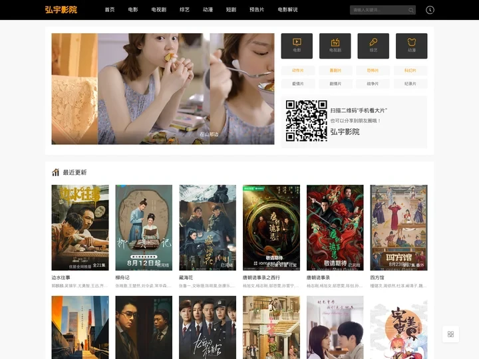The height and width of the screenshot is (359, 479).
Task: Open the 柳舟记 poster
Action: [144, 227]
